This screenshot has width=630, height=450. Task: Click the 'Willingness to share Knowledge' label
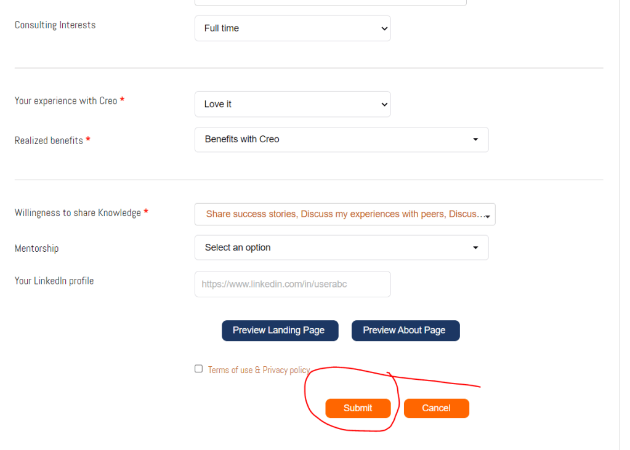pos(78,213)
